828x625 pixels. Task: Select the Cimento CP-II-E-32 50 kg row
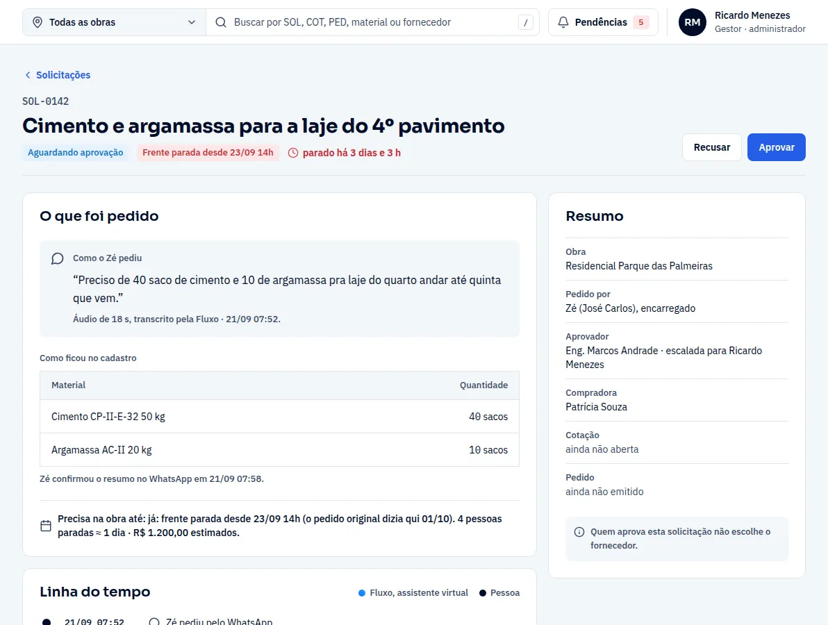pos(279,417)
